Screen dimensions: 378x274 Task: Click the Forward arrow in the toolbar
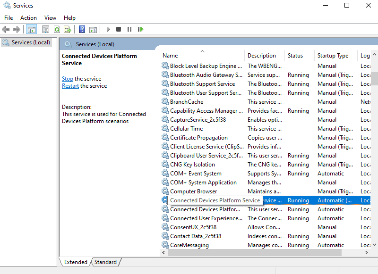17,29
